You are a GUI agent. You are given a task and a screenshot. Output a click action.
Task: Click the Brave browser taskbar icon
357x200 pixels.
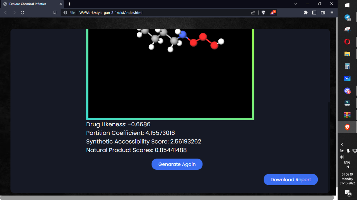[347, 127]
